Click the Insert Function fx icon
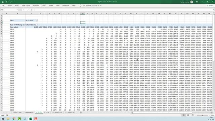The height and width of the screenshot is (121, 215). tap(32, 10)
